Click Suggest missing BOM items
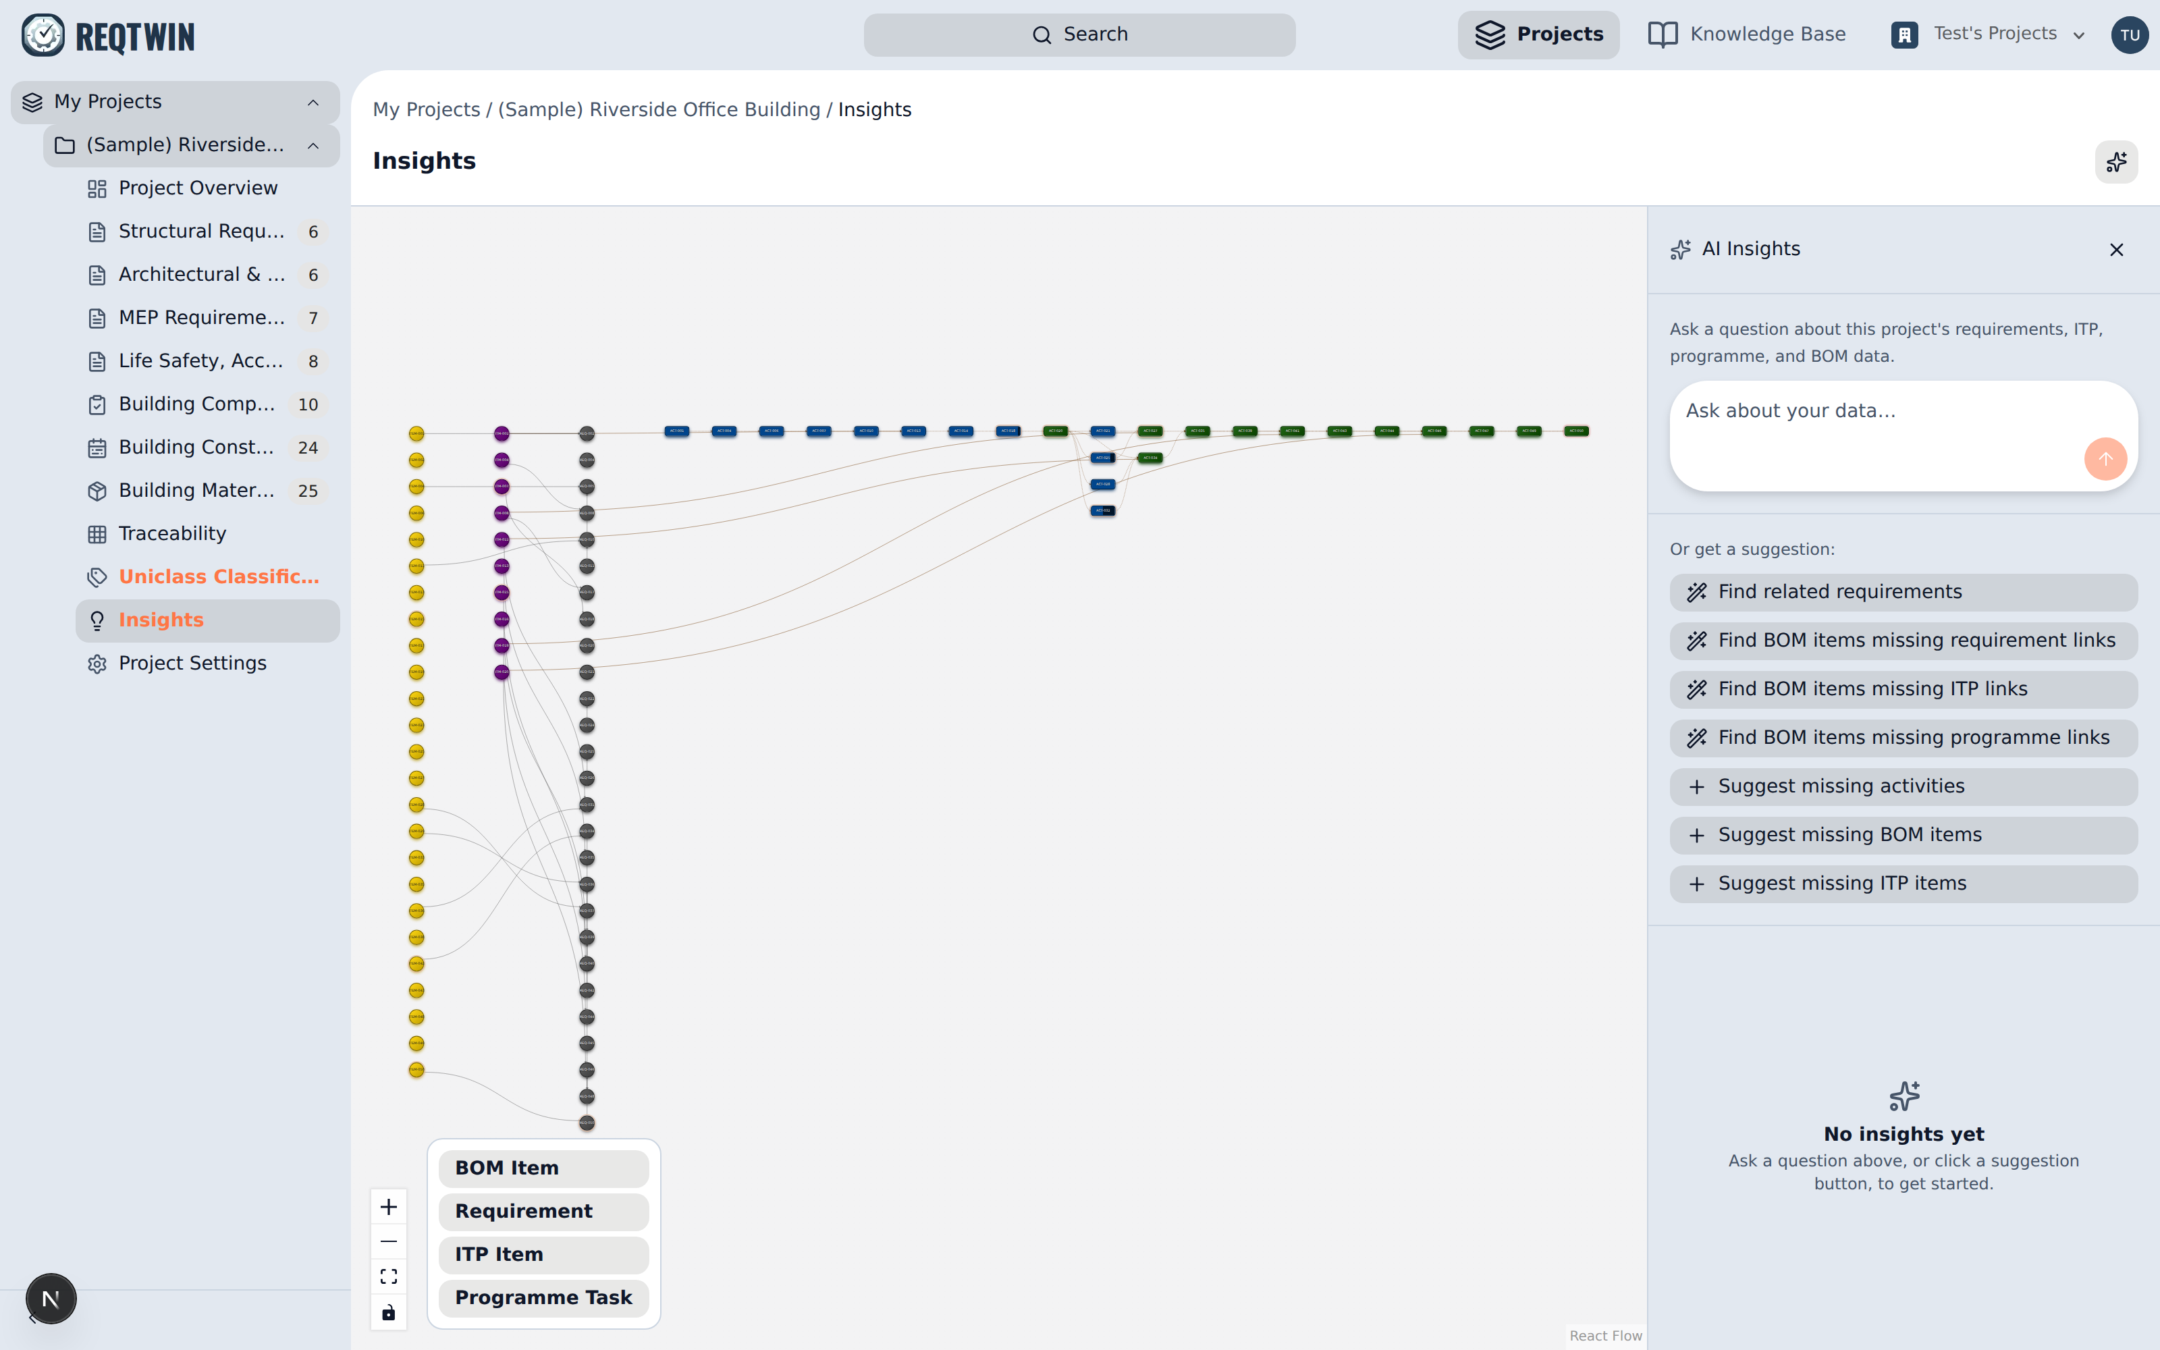 (x=1903, y=836)
